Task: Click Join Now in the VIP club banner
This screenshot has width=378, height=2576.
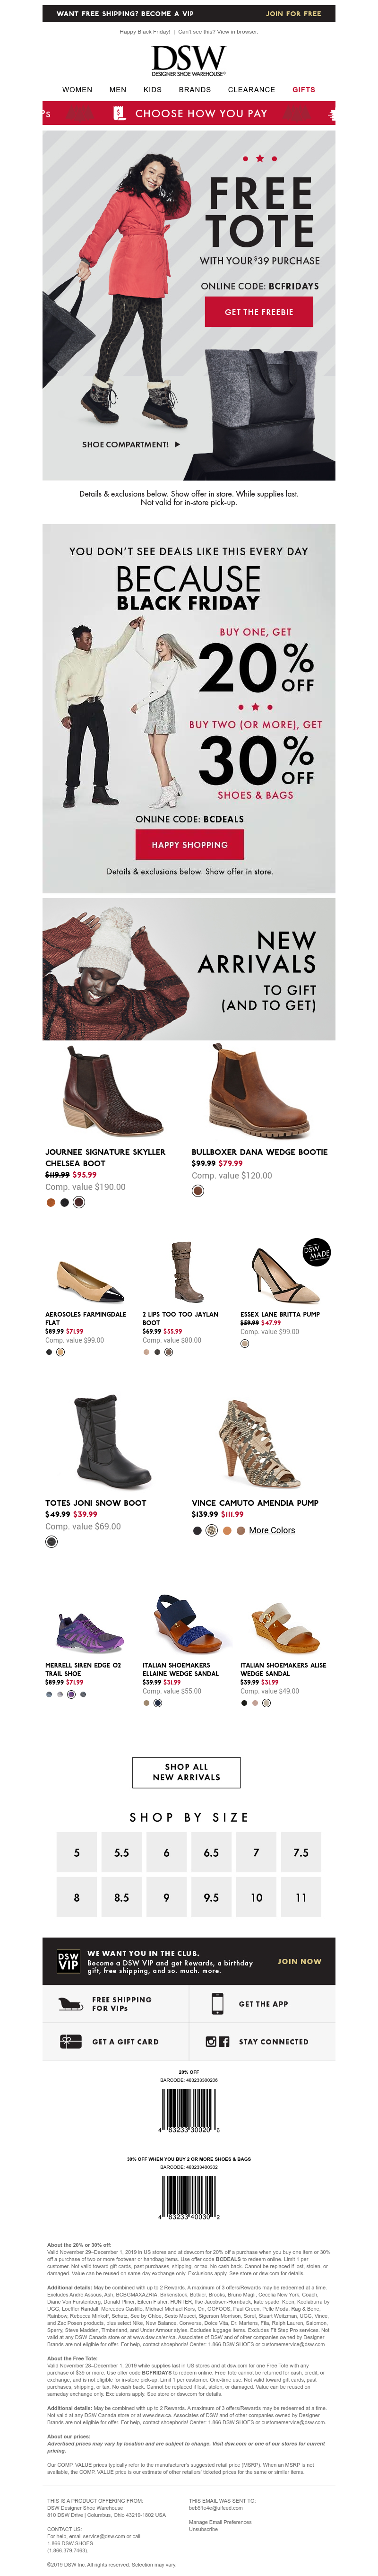Action: click(x=300, y=1961)
